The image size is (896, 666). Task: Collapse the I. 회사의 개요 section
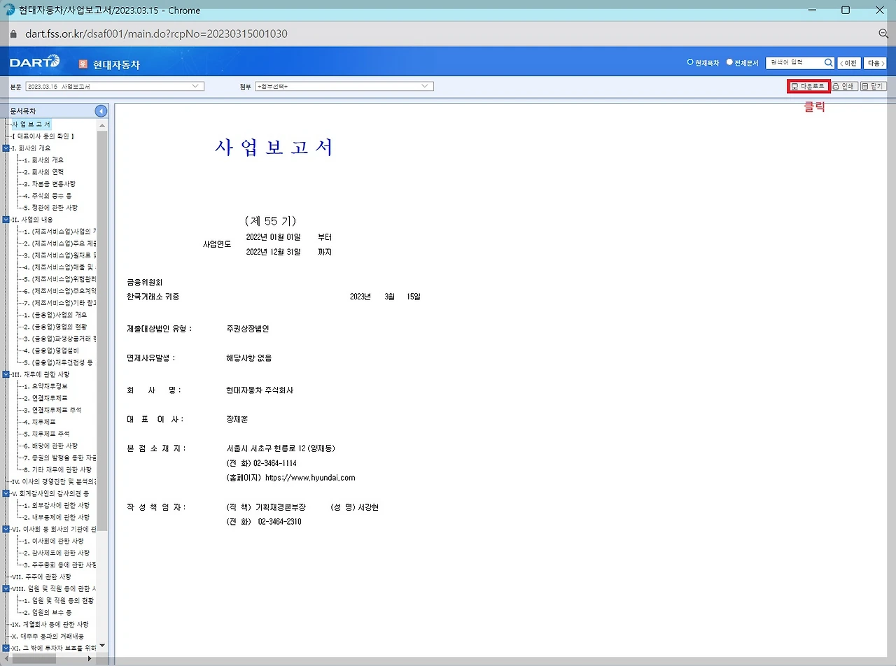coord(6,148)
